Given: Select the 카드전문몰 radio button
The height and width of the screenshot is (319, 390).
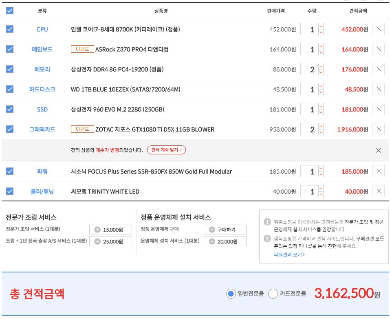Looking at the screenshot, I should [273, 294].
